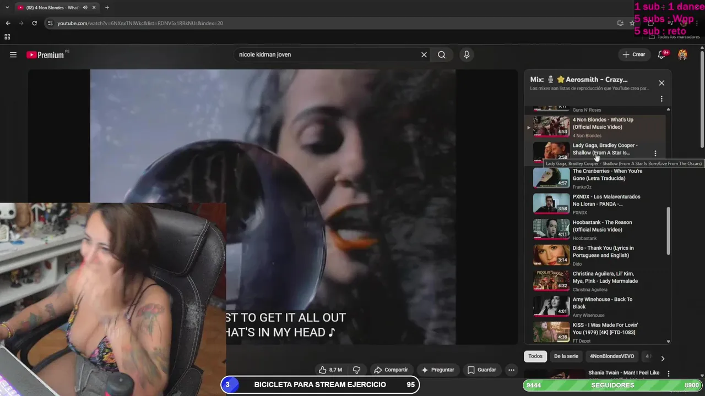Open the Preguntar assistant button
705x396 pixels.
click(x=438, y=370)
